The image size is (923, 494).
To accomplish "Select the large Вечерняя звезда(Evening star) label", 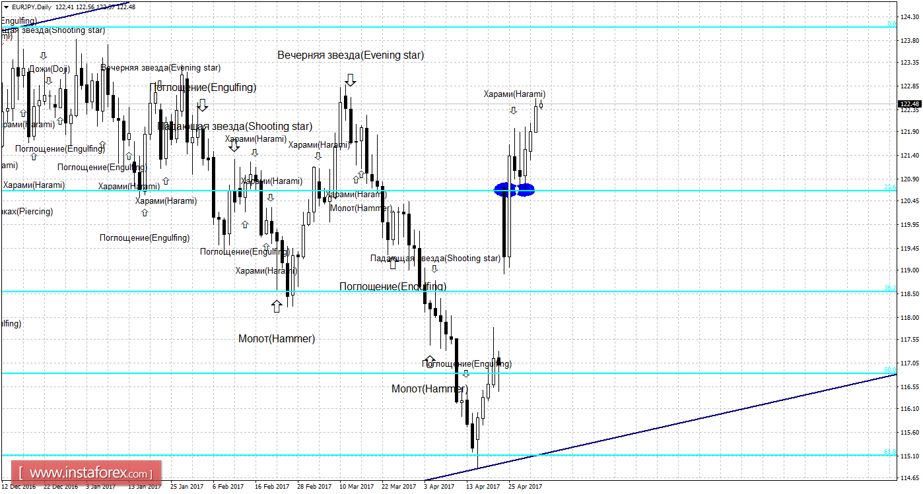I will coord(351,55).
